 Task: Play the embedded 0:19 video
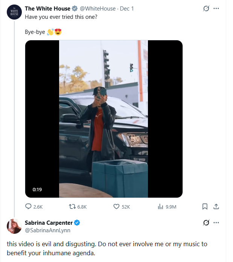[x=104, y=119]
